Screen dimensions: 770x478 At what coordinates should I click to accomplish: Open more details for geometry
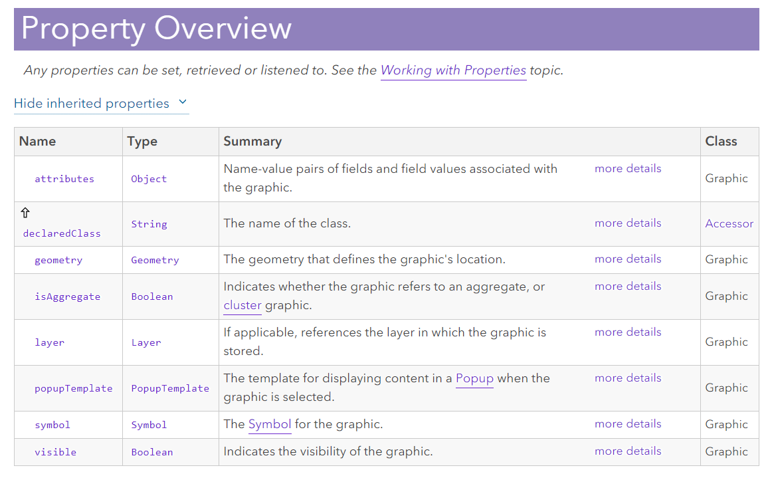coord(628,259)
